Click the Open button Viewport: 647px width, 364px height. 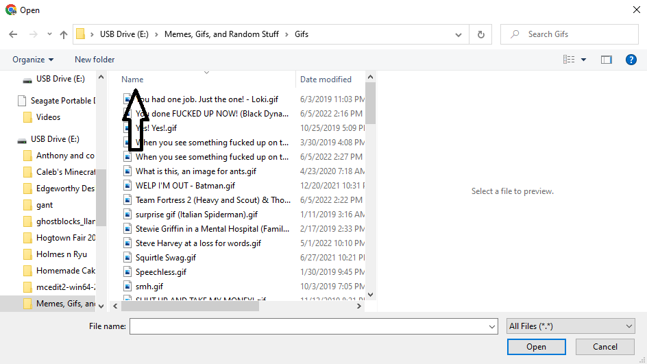[x=537, y=347]
